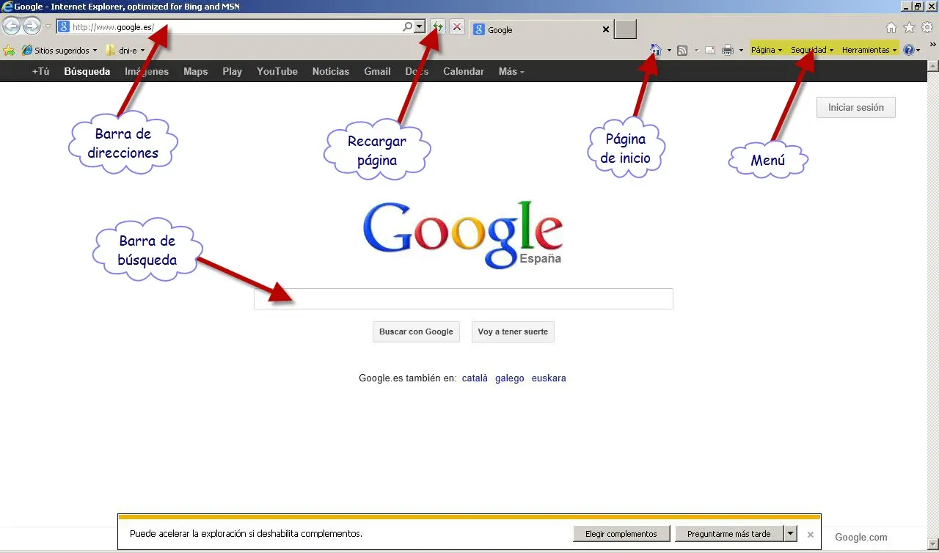Close the Google tab with its X

click(x=605, y=29)
